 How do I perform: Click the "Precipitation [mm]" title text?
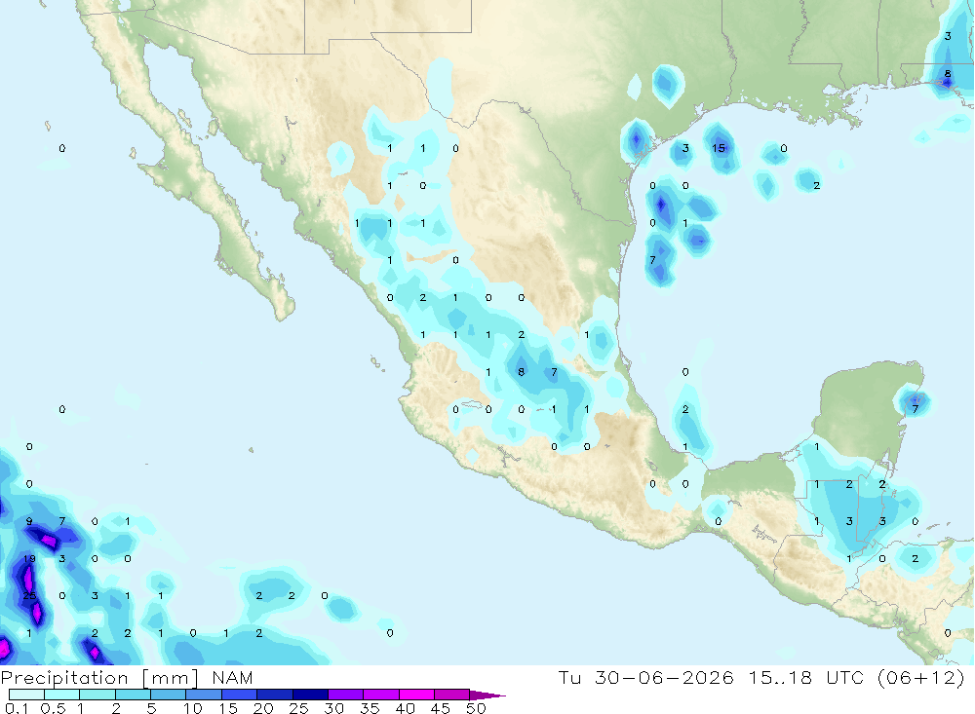click(99, 677)
